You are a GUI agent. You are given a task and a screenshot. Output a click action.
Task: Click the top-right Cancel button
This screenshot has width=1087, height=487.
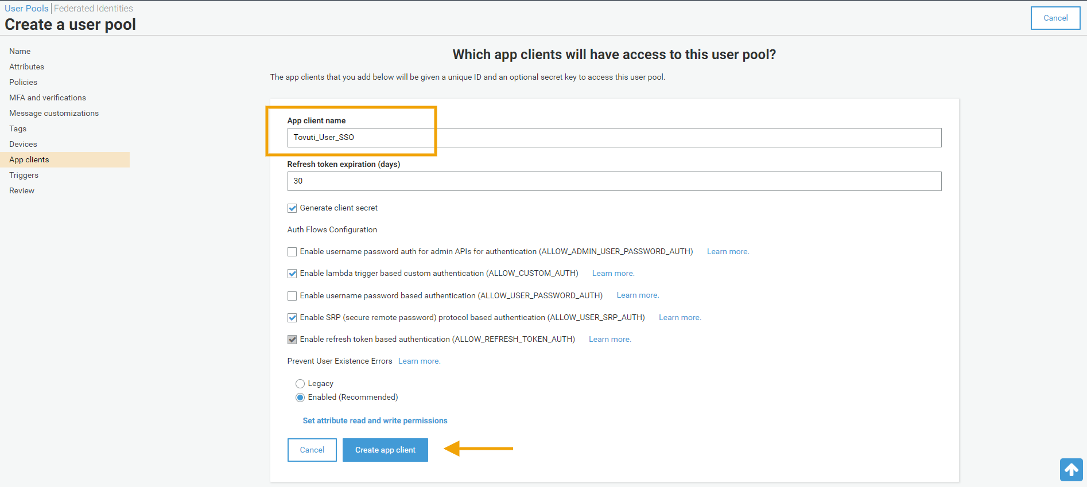click(1055, 18)
